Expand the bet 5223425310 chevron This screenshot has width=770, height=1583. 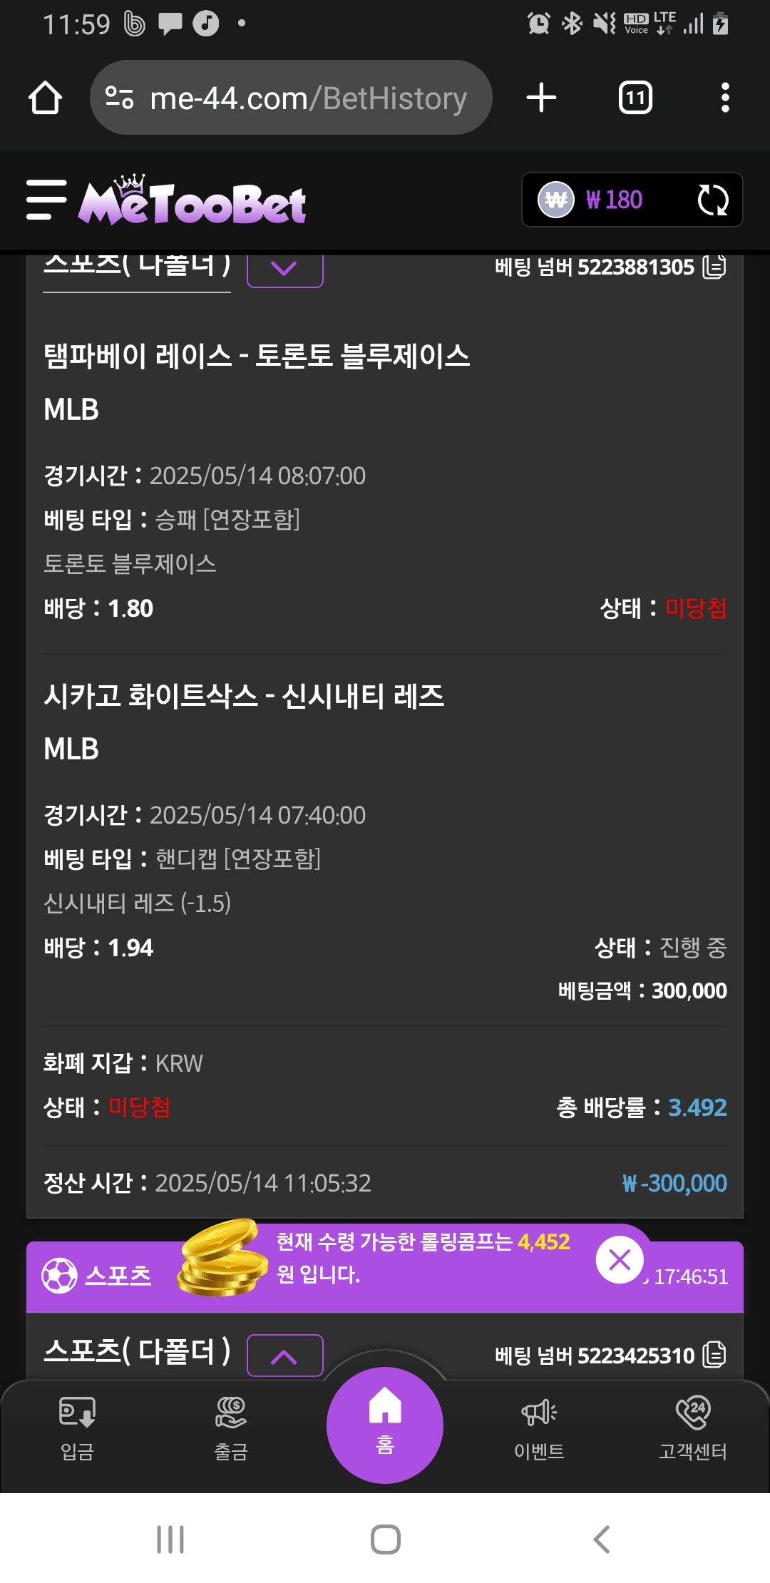pos(284,1356)
